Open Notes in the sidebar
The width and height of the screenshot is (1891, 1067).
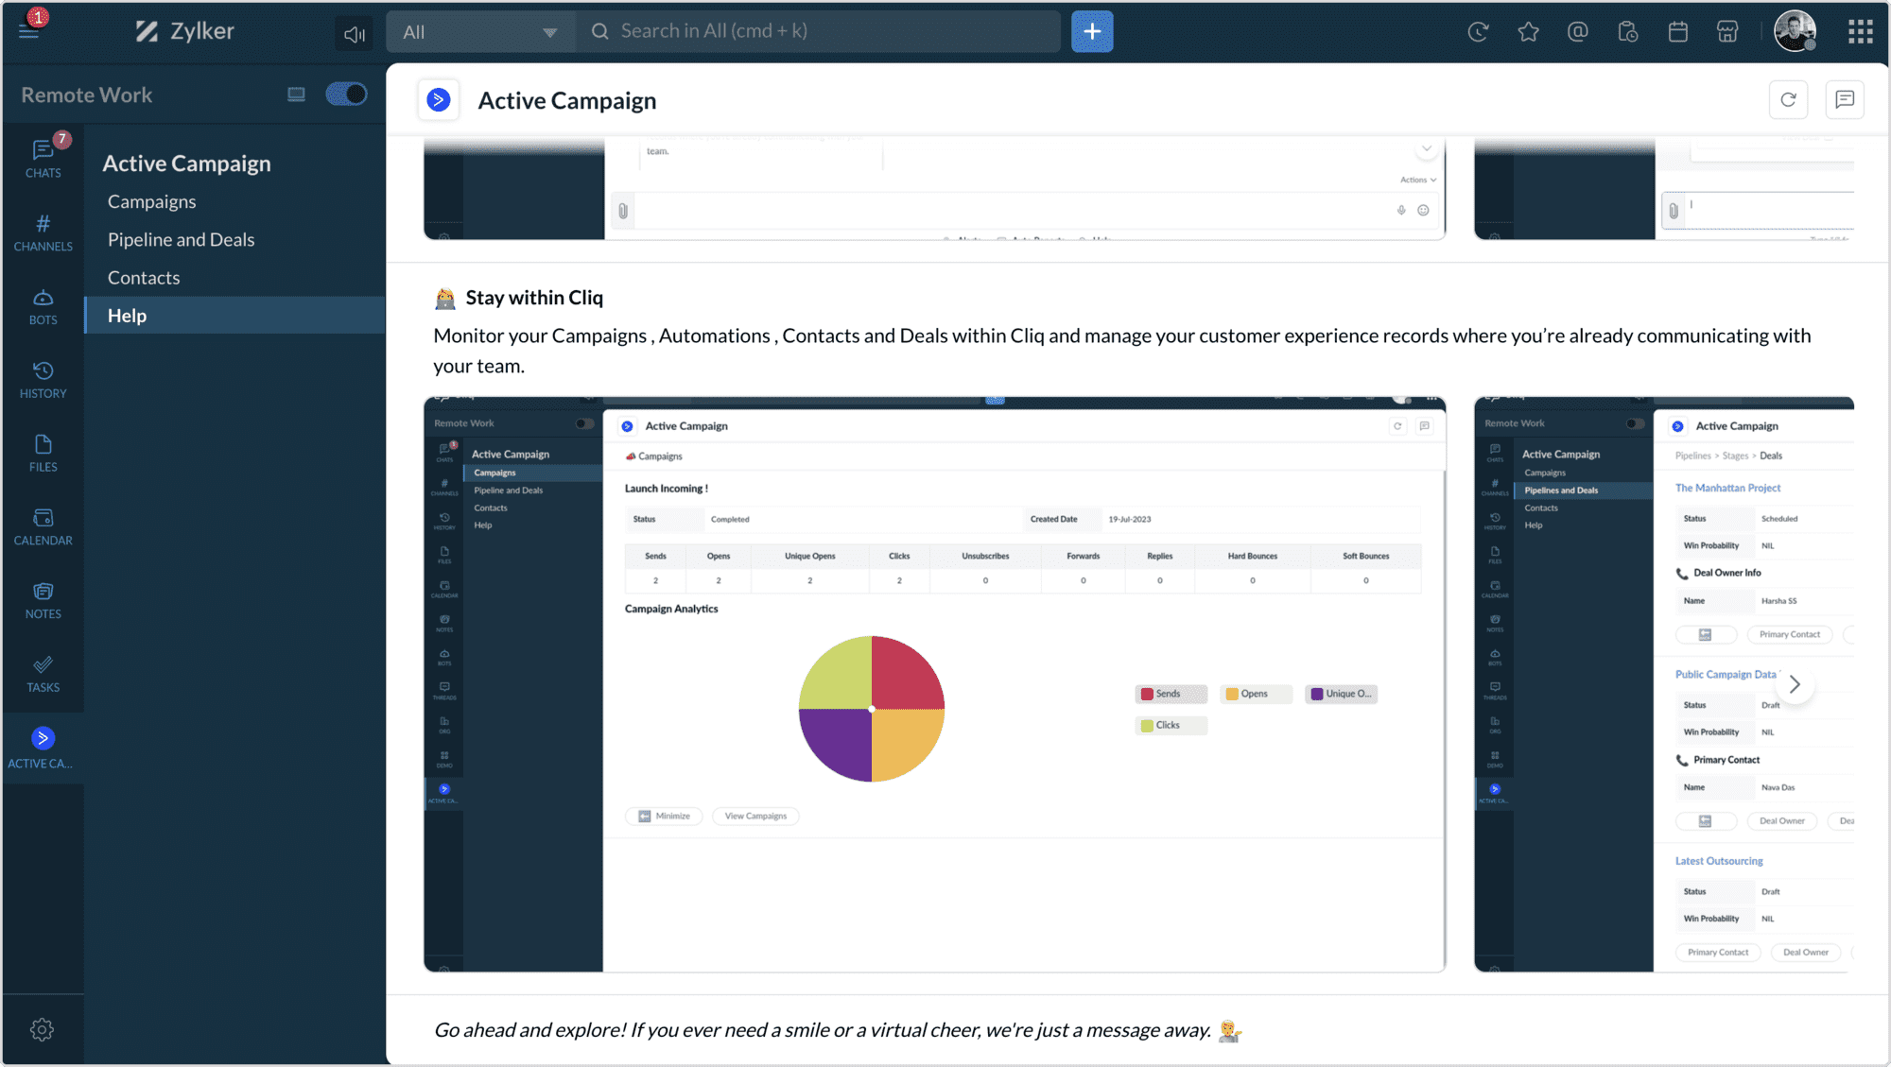43,601
